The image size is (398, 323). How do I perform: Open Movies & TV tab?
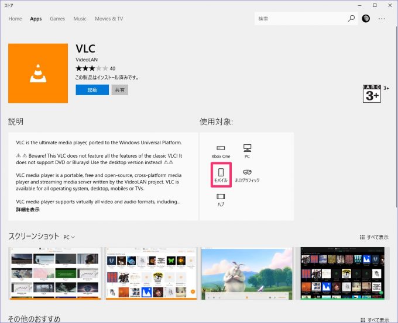(109, 19)
